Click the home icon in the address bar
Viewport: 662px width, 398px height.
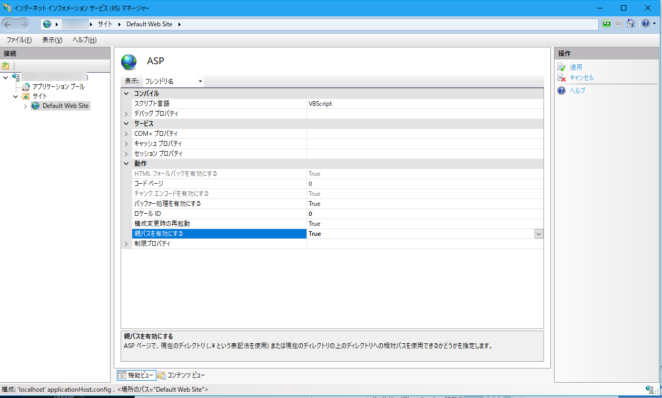[x=631, y=23]
